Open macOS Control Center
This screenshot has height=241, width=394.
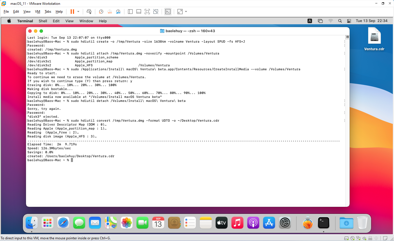(x=349, y=21)
